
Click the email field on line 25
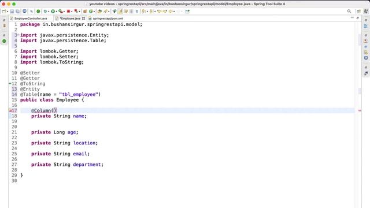[x=80, y=154]
